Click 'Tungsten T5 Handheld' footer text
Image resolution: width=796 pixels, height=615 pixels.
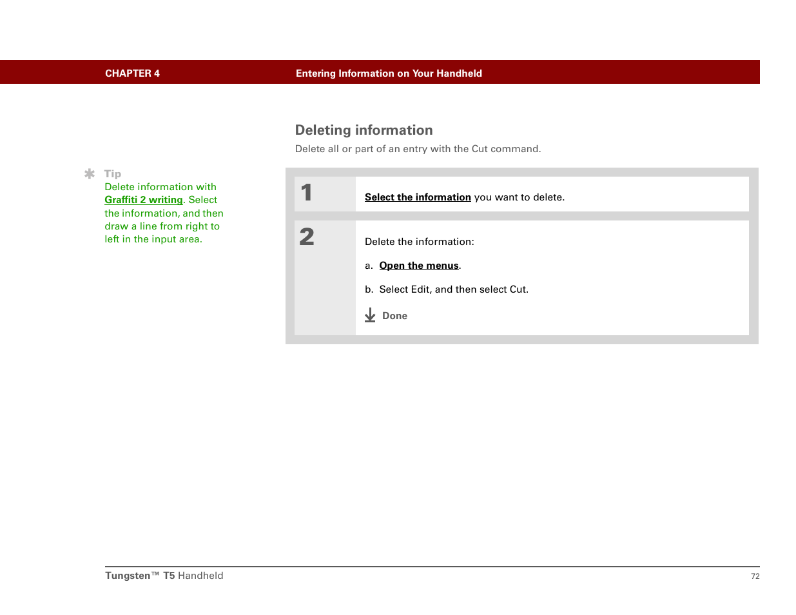[164, 576]
